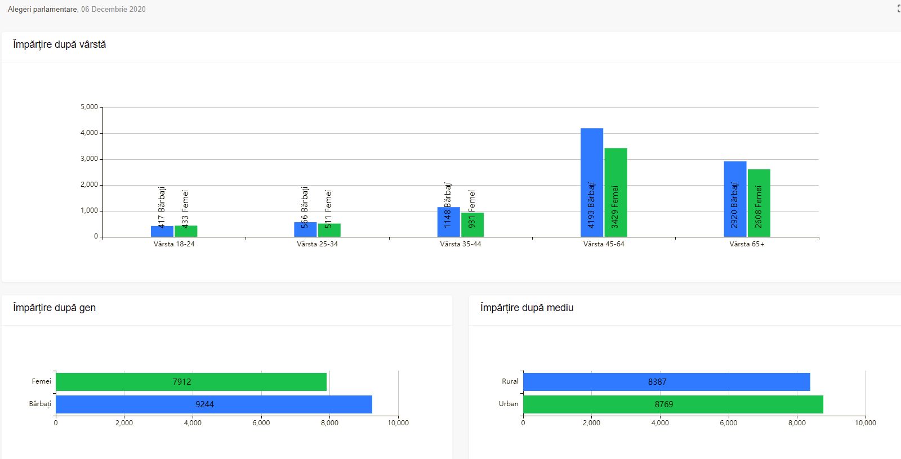The image size is (901, 459).
Task: Select the blue Bărbați bar for Vârsta 65+
Action: point(735,199)
